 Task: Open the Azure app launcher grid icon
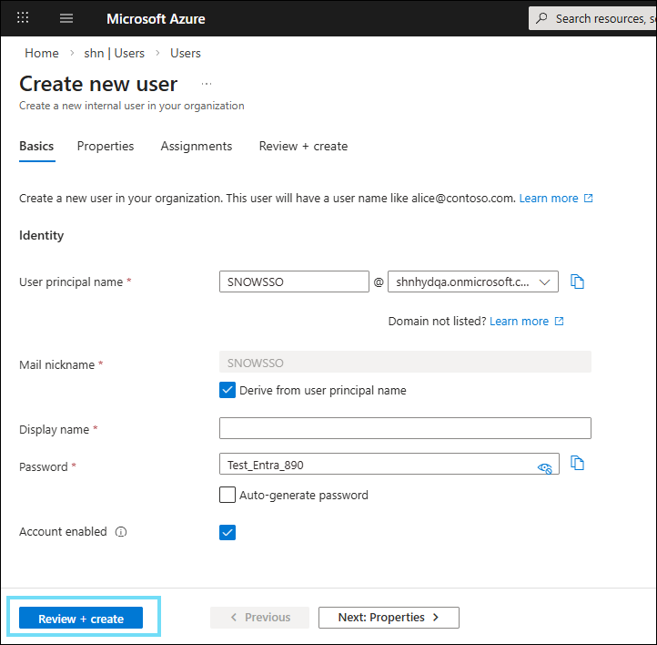[24, 18]
